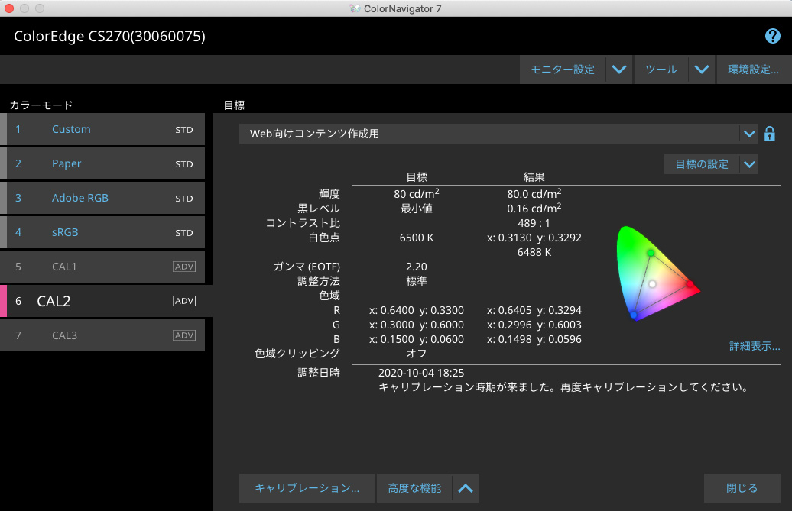This screenshot has width=792, height=511.
Task: Click the 80.0 cd/m² result value
Action: click(x=534, y=194)
